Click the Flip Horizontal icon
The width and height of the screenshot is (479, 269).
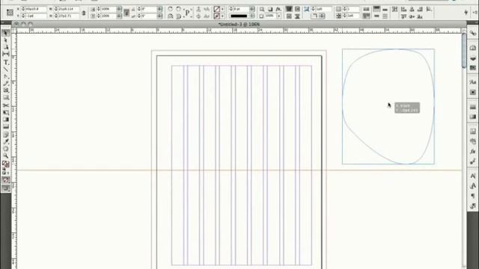(x=170, y=16)
